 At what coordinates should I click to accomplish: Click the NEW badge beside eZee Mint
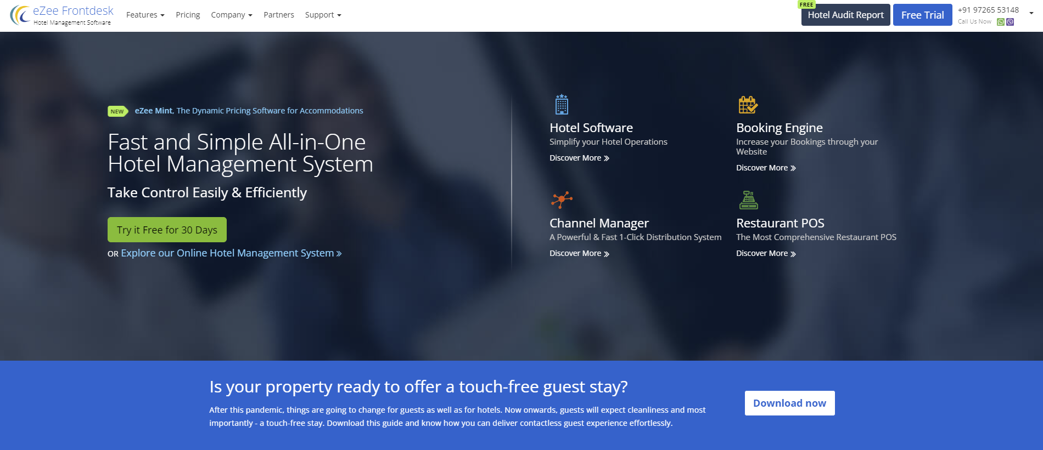pos(117,111)
